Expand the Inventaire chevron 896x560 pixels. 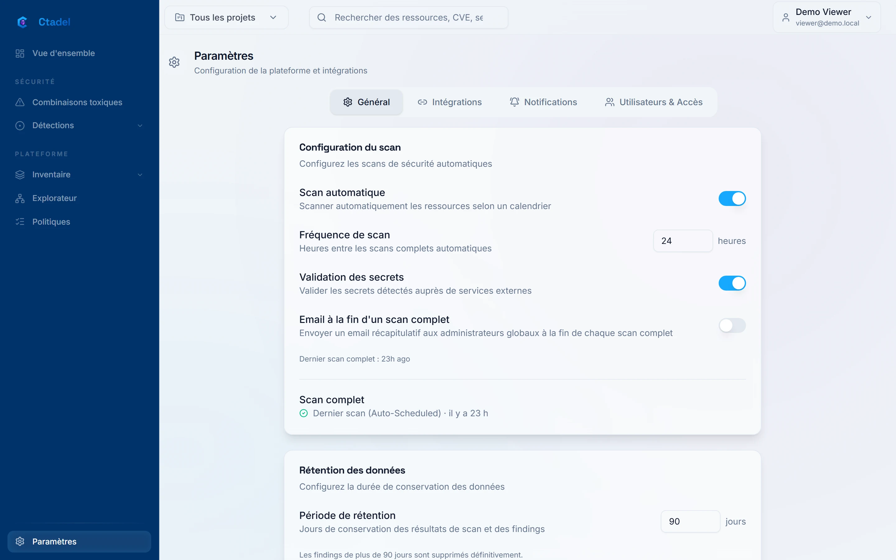[140, 175]
